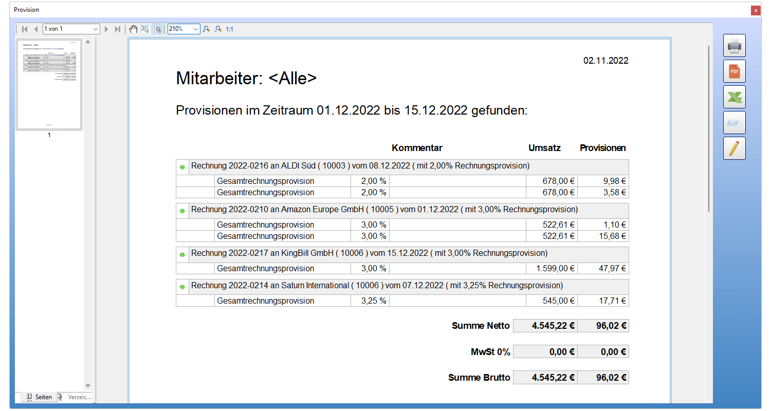The height and width of the screenshot is (411, 771).
Task: Click green dot of Amazon Europe invoice
Action: click(182, 211)
